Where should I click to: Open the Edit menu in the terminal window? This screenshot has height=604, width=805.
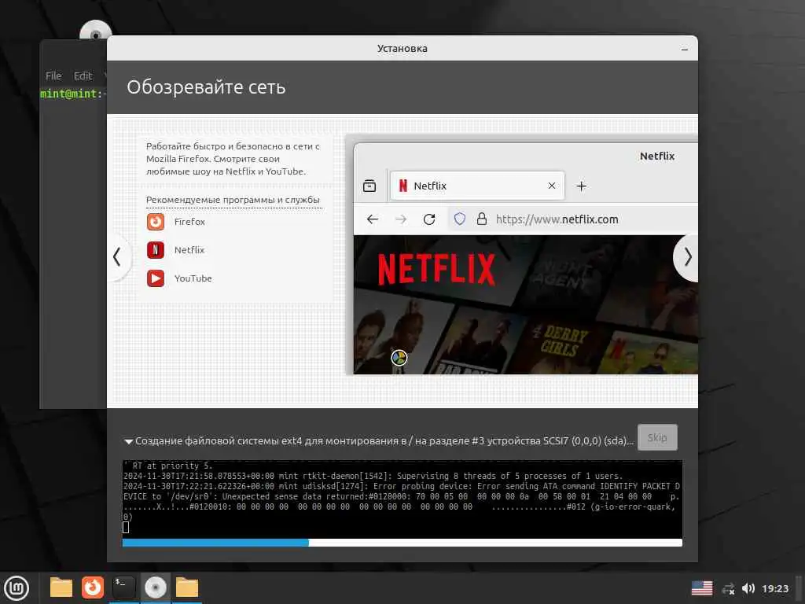point(83,76)
